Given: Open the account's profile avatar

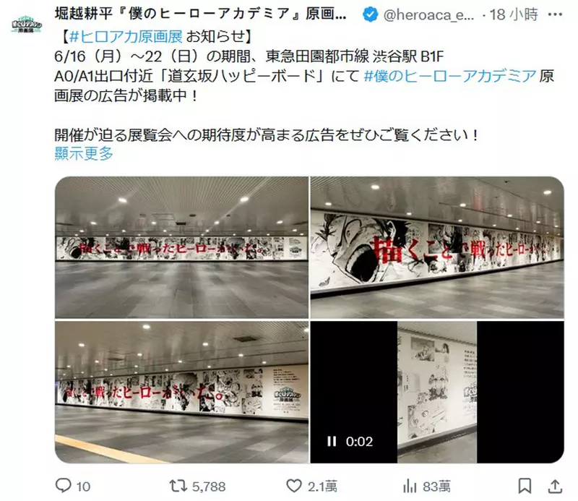Looking at the screenshot, I should coord(26,25).
